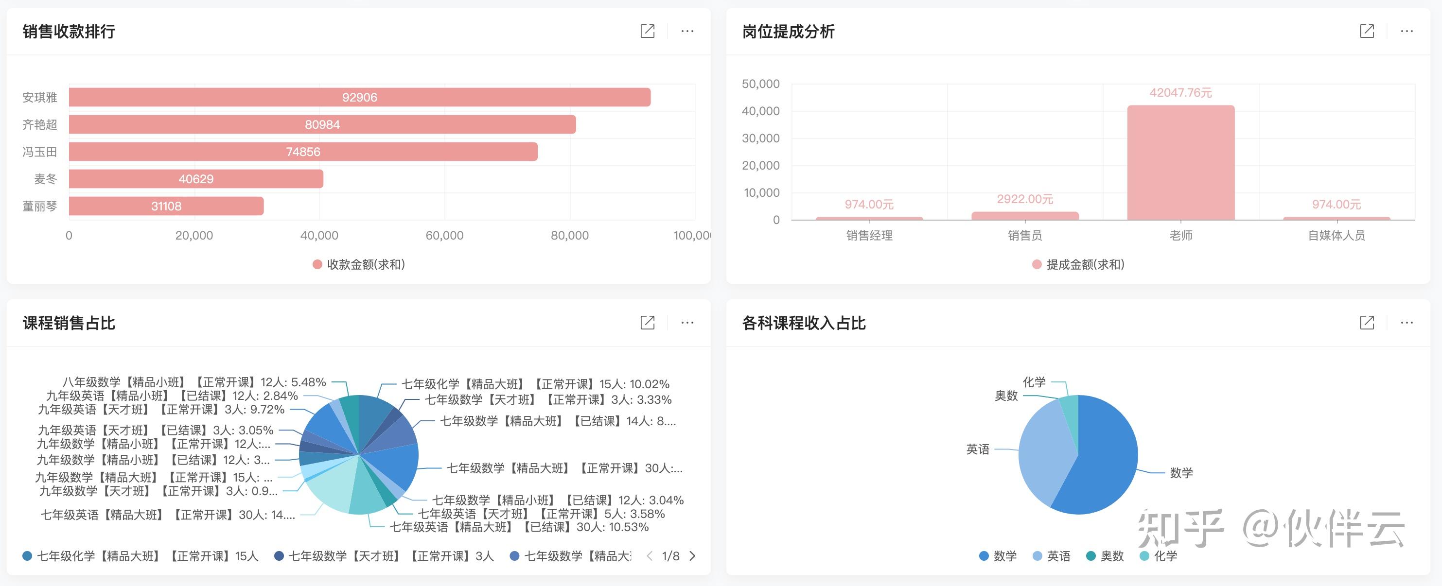Go to next legend page arrow
This screenshot has width=1442, height=586.
click(x=692, y=556)
